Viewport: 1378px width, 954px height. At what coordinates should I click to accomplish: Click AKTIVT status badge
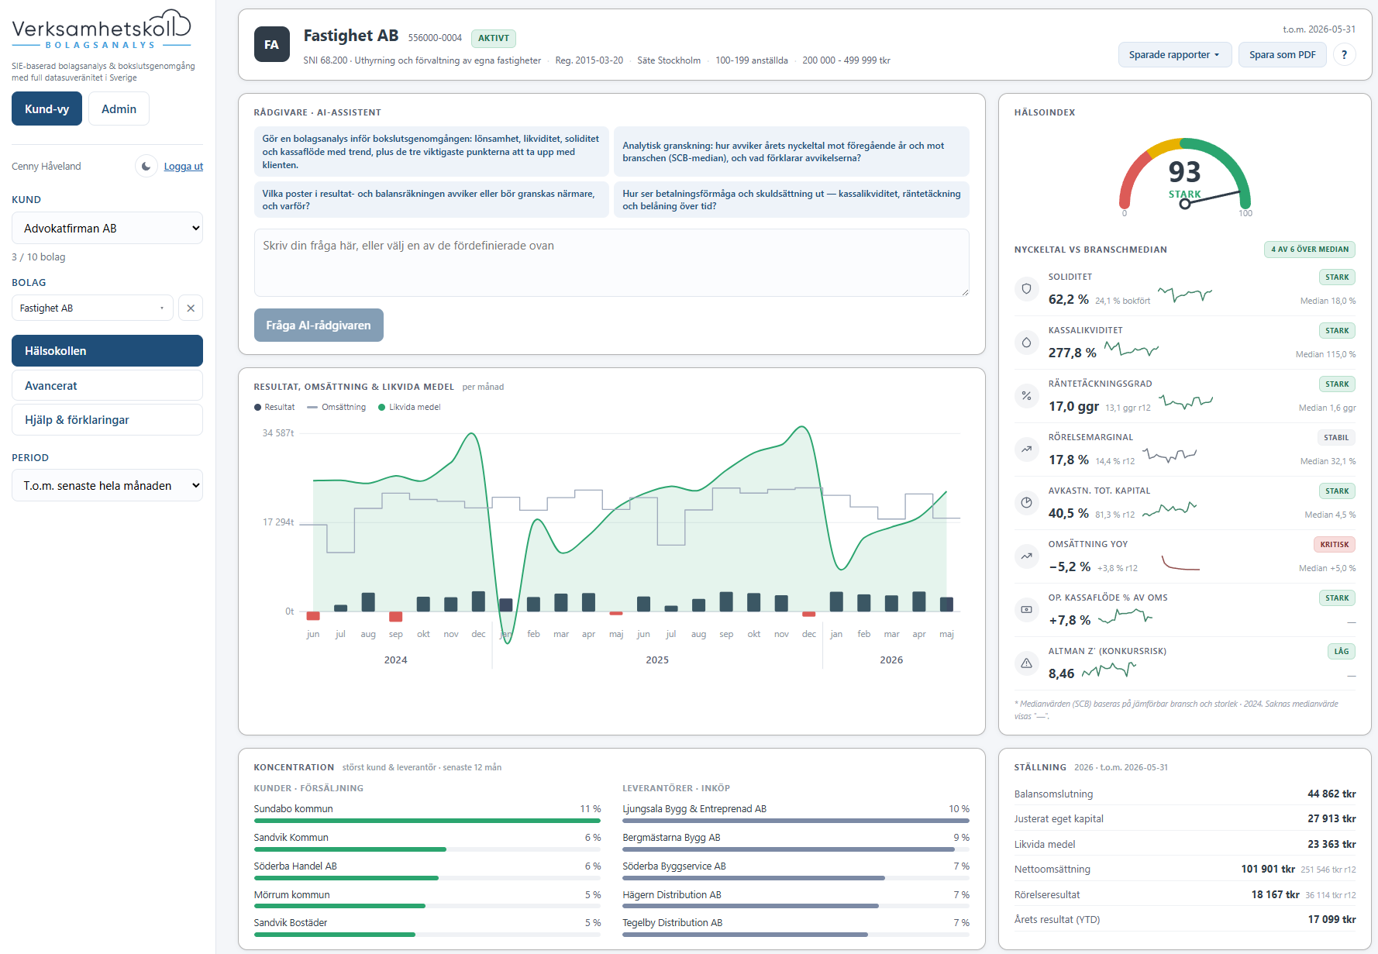tap(494, 38)
